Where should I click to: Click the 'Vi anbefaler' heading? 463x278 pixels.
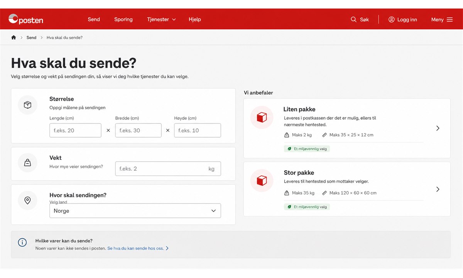(x=258, y=93)
